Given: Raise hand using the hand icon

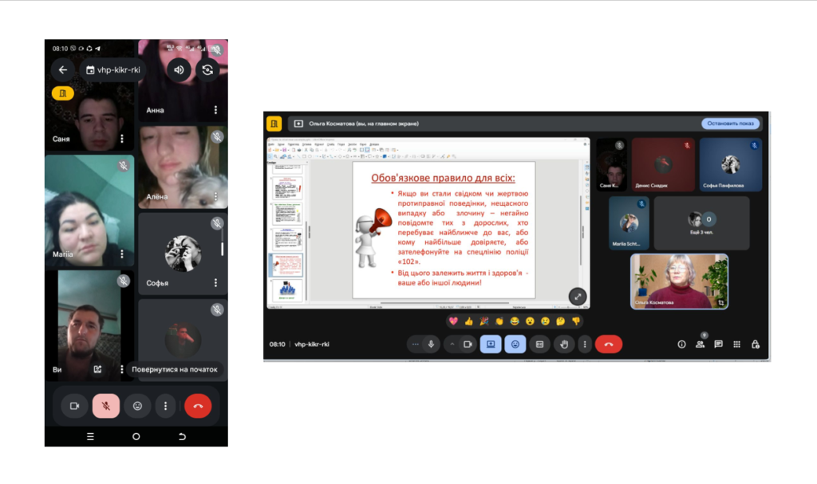Looking at the screenshot, I should pyautogui.click(x=565, y=344).
